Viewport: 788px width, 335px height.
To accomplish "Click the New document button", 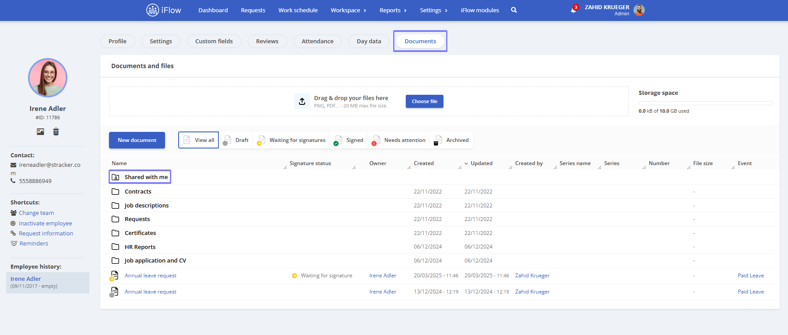I will [137, 140].
